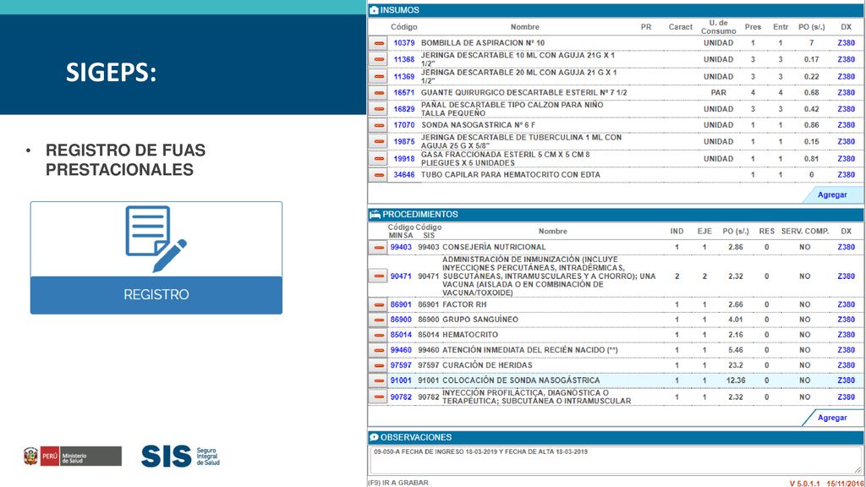Remove procedure 90782 Inyección Profiláctica

378,397
